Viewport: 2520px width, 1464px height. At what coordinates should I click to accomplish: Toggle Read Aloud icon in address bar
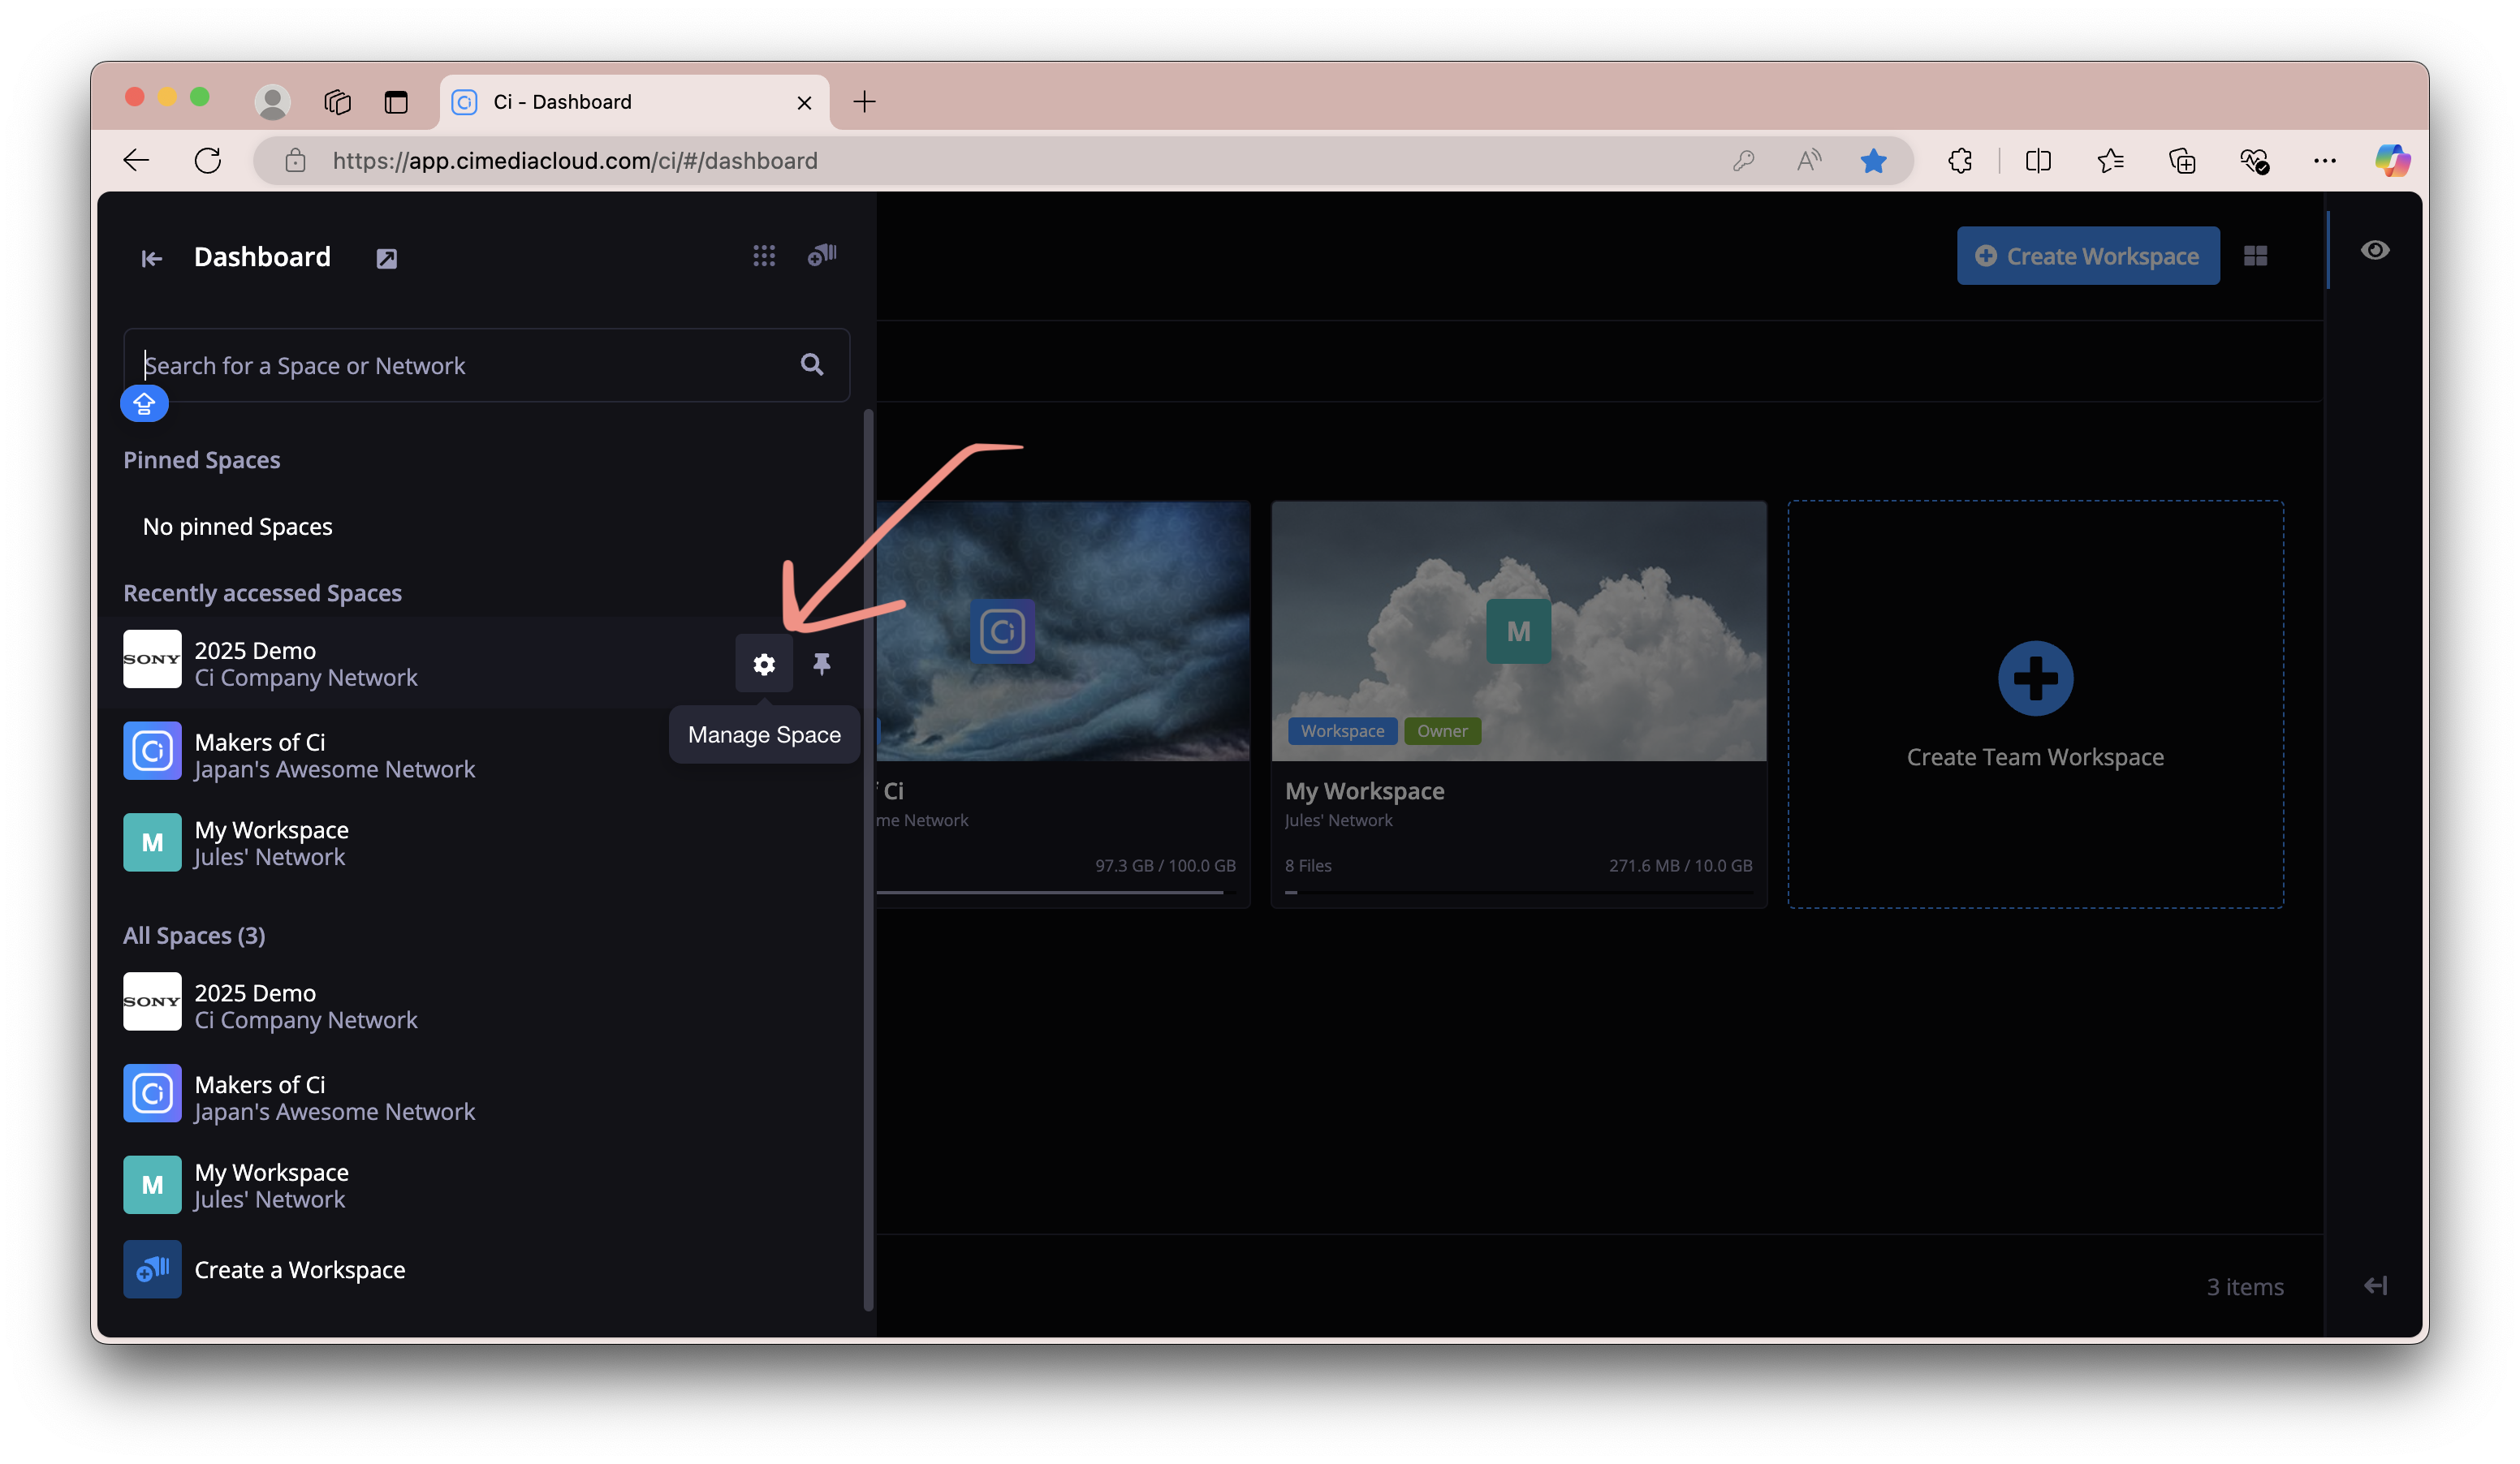1808,160
